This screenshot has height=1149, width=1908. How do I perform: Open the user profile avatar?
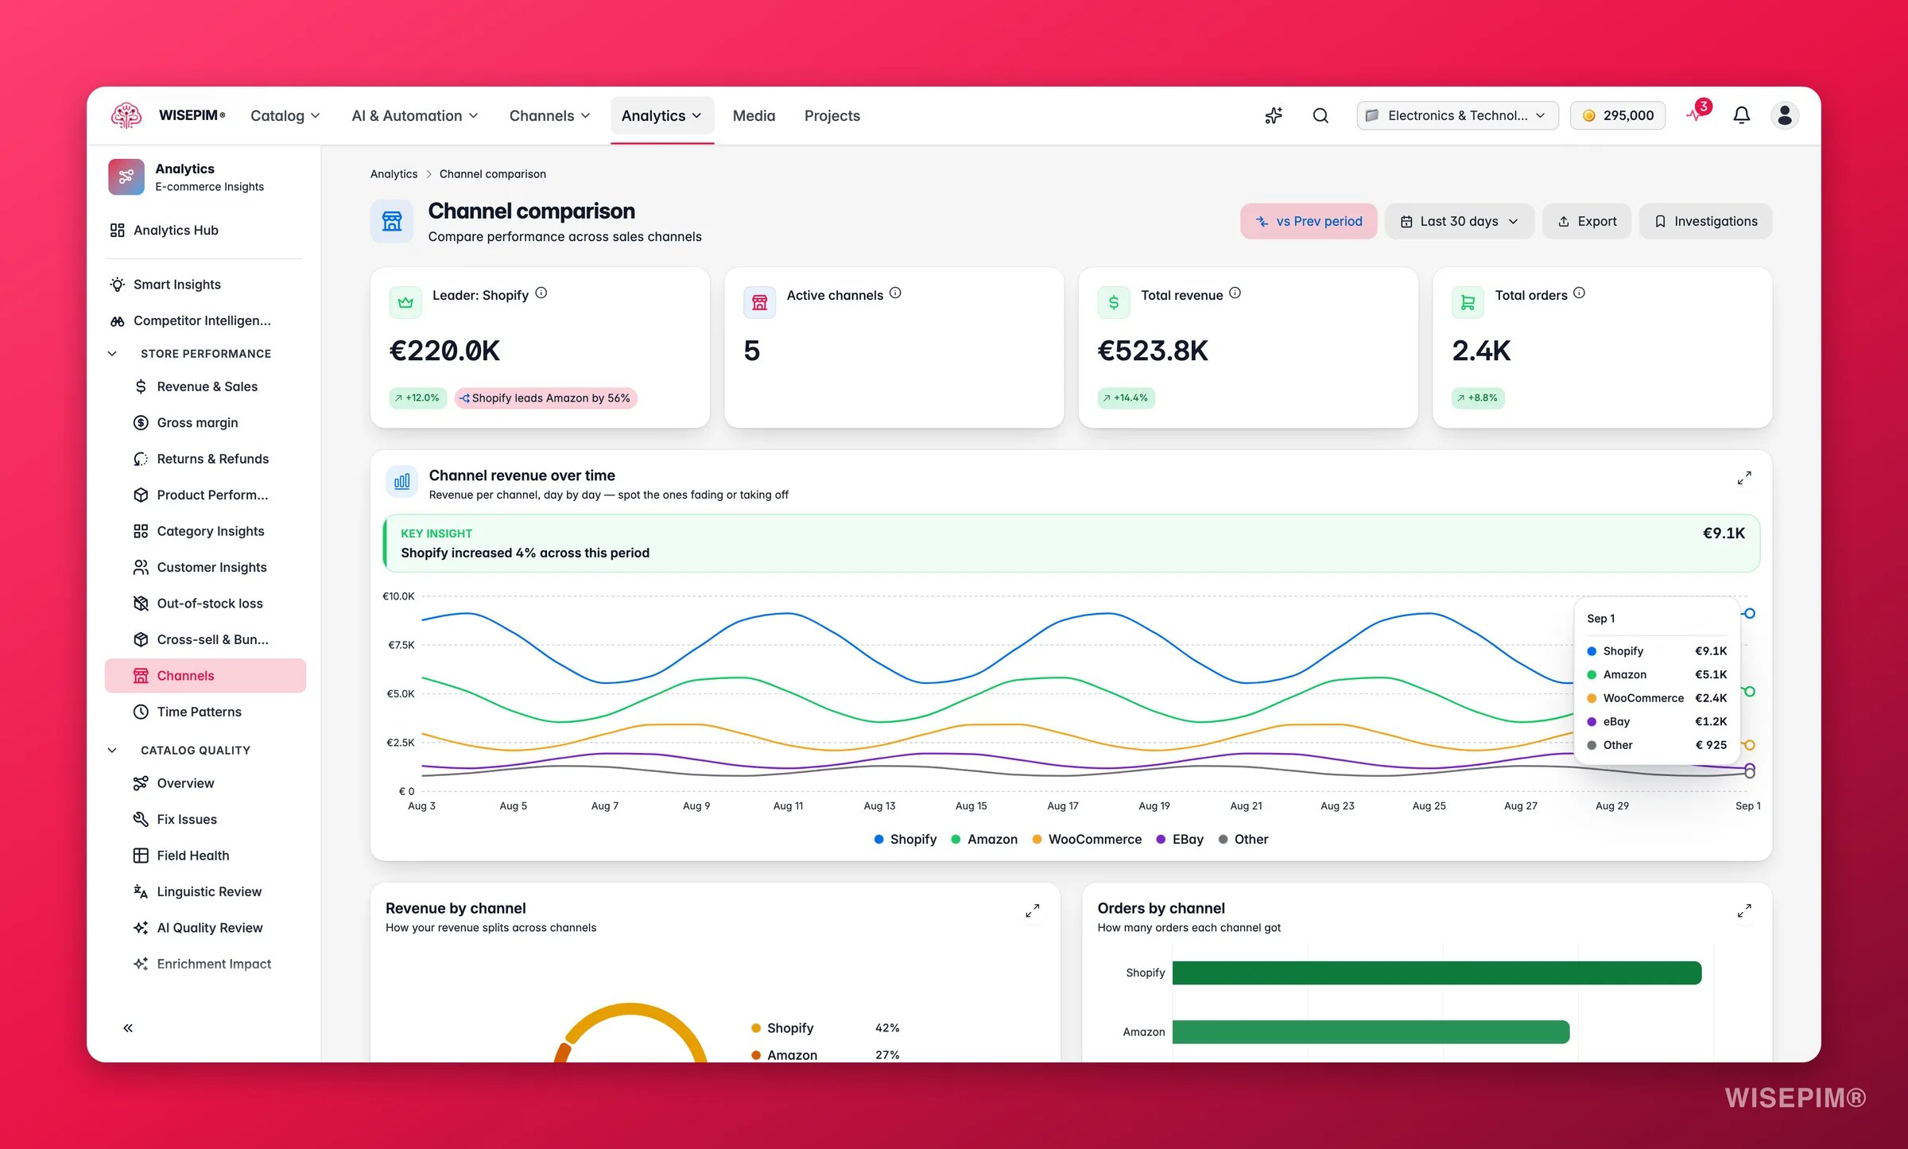click(x=1785, y=115)
